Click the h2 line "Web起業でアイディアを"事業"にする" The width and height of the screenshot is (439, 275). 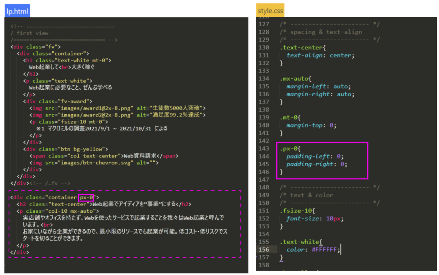[104, 204]
